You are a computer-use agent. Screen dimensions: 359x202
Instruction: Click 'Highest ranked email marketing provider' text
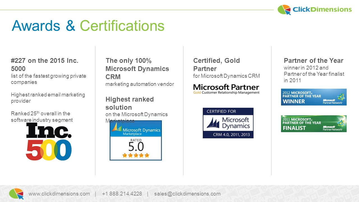click(x=48, y=98)
